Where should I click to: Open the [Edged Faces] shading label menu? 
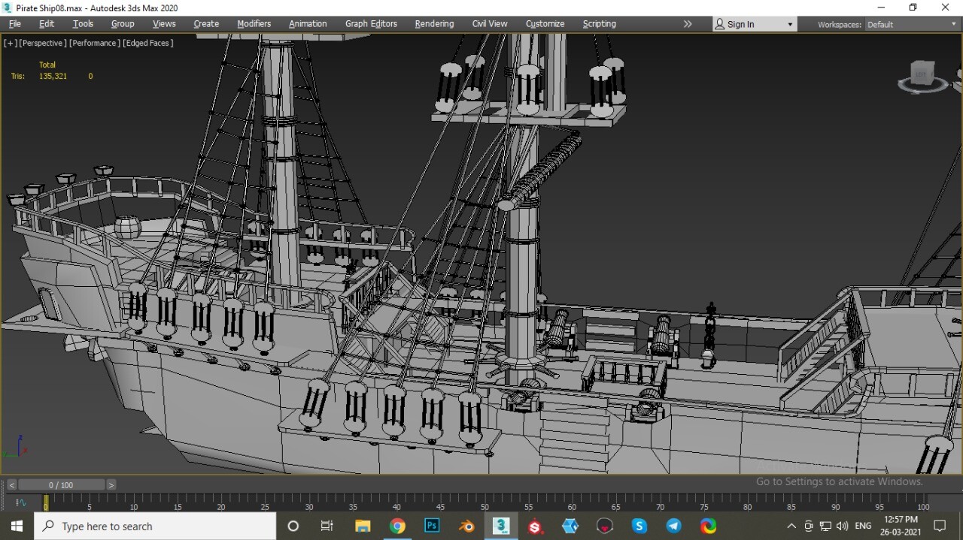[148, 43]
